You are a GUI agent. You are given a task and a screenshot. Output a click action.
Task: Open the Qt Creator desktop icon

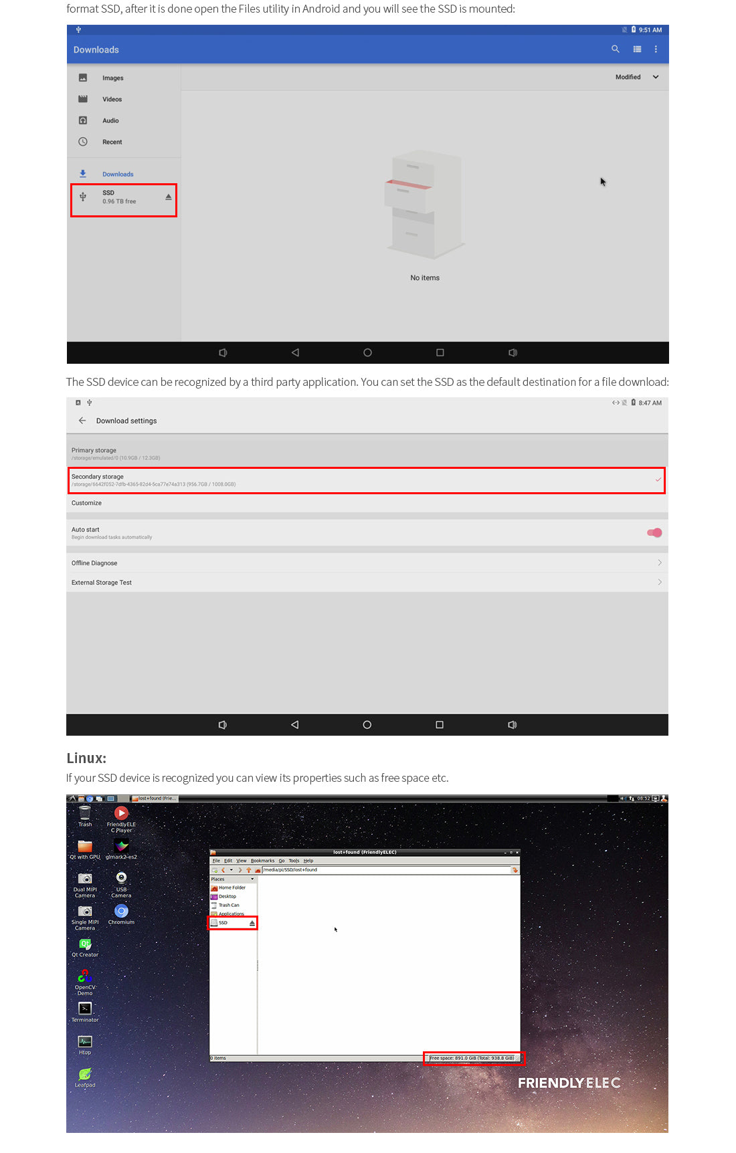click(x=85, y=946)
